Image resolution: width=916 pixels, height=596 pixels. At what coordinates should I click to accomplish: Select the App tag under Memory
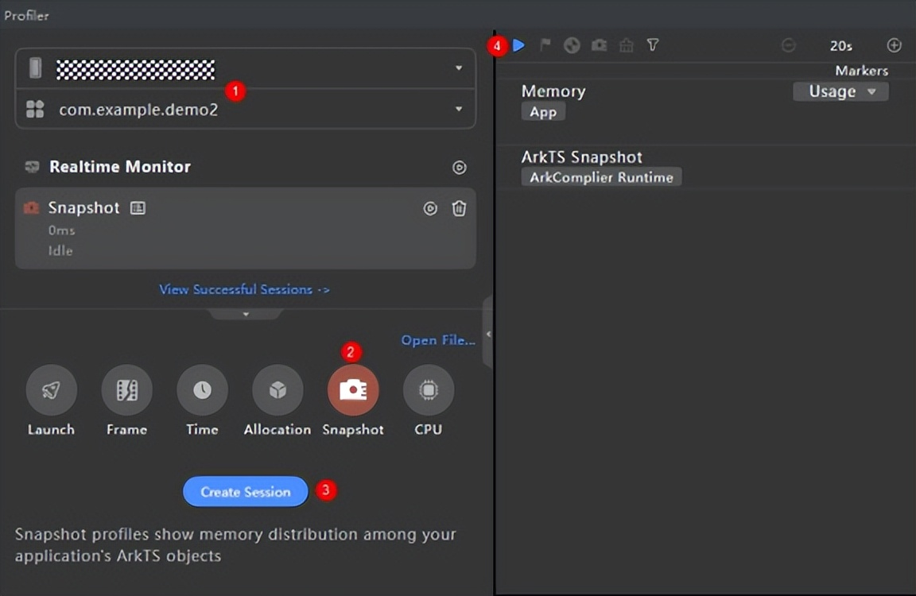(543, 111)
